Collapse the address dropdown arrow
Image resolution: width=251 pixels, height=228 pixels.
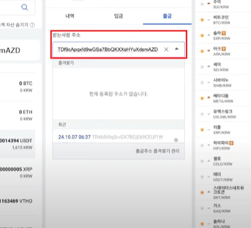point(177,49)
